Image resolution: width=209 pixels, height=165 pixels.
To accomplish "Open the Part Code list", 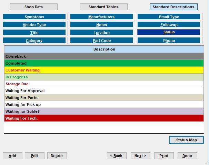I will coord(101,41).
